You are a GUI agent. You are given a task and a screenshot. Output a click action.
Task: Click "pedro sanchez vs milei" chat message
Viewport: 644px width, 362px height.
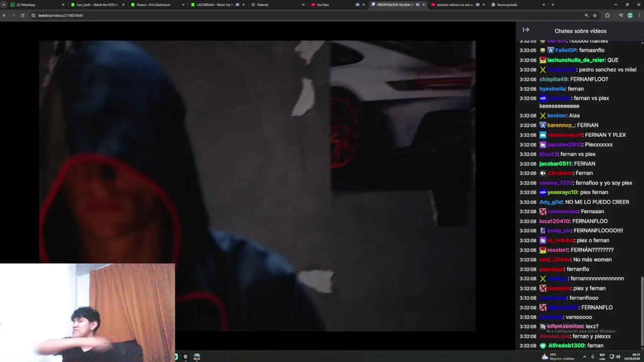click(608, 70)
